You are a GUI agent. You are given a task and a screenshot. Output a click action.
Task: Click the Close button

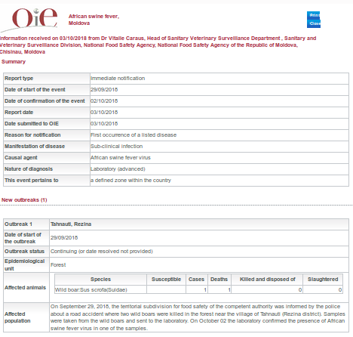pyautogui.click(x=314, y=23)
